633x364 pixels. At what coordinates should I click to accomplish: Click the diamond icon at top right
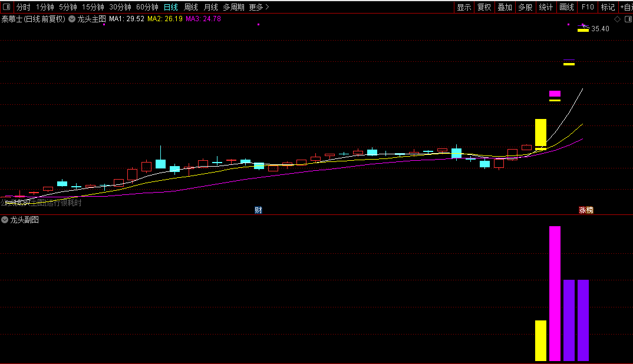tap(617, 19)
